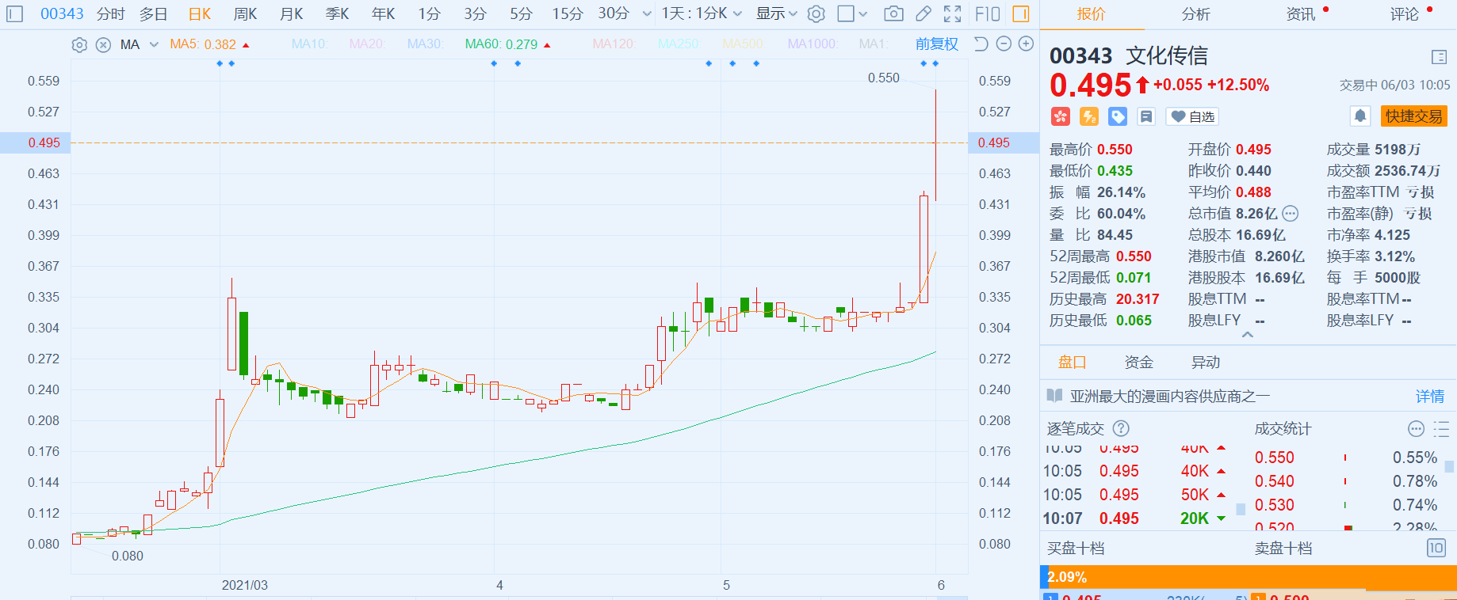The width and height of the screenshot is (1457, 600).
Task: Select the 多日 multi-day view
Action: pos(154,13)
